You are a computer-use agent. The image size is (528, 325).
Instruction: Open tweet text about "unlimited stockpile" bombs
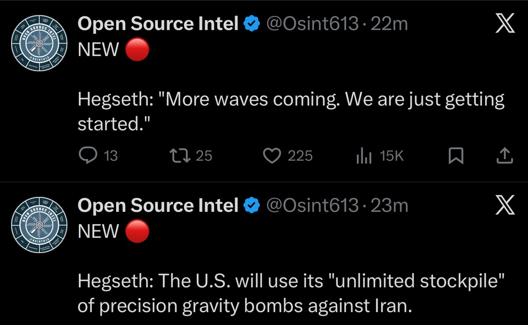coord(290,294)
